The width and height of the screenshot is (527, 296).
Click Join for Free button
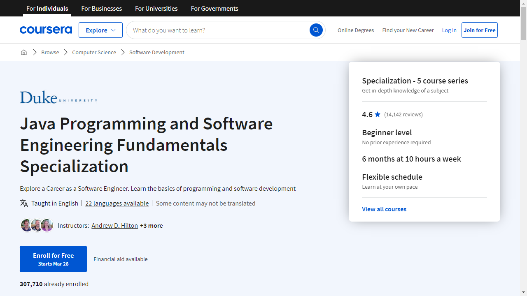click(480, 30)
